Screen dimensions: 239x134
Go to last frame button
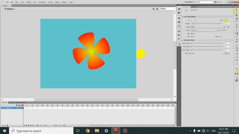33,125
